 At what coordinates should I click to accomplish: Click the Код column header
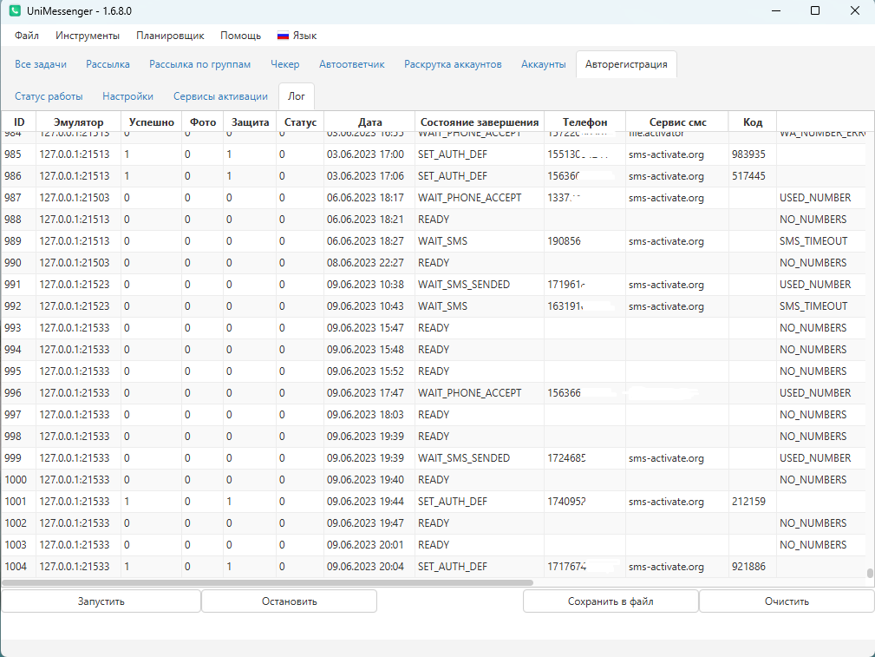pyautogui.click(x=752, y=122)
